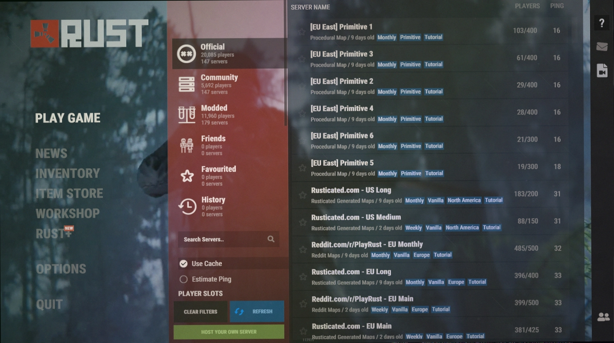Select the Rusticated.com - US Long server name
This screenshot has height=343, width=614.
[x=351, y=190]
